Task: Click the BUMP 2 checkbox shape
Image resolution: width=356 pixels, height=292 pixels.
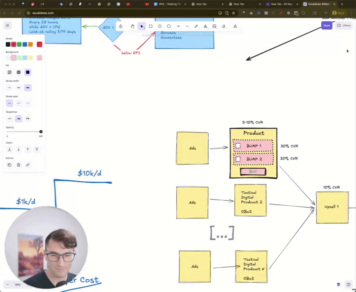Action: click(238, 159)
